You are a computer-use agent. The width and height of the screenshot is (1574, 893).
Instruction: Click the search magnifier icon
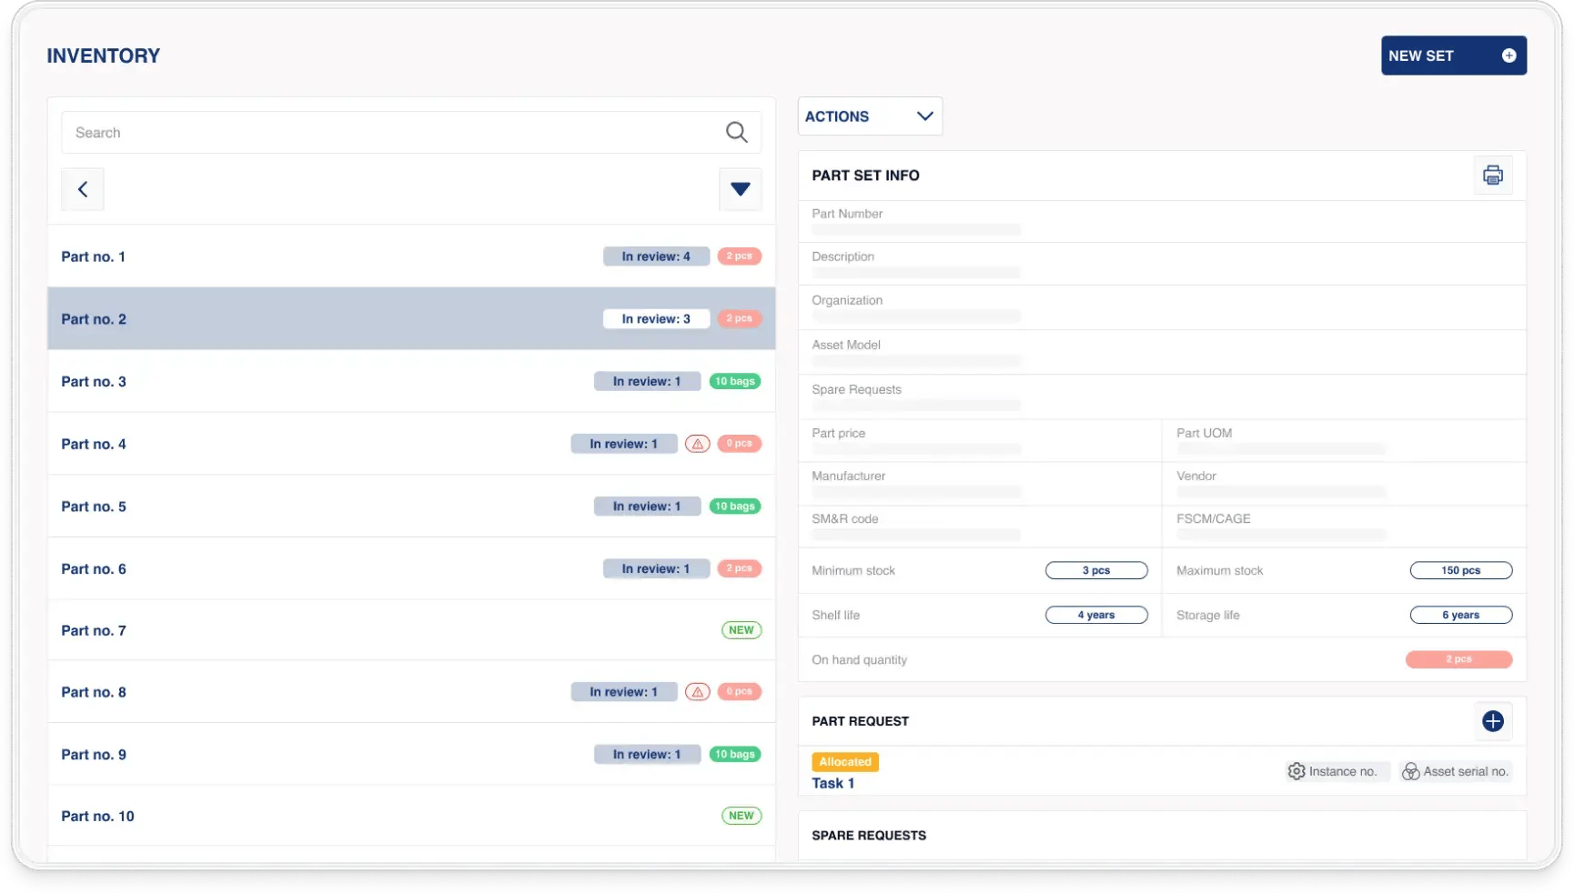pyautogui.click(x=736, y=133)
